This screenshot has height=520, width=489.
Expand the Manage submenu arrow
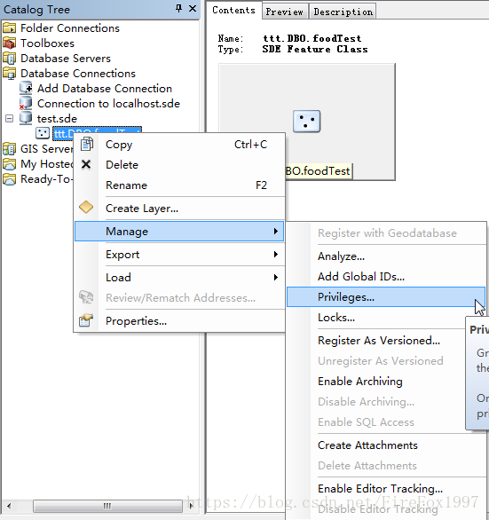[x=276, y=231]
